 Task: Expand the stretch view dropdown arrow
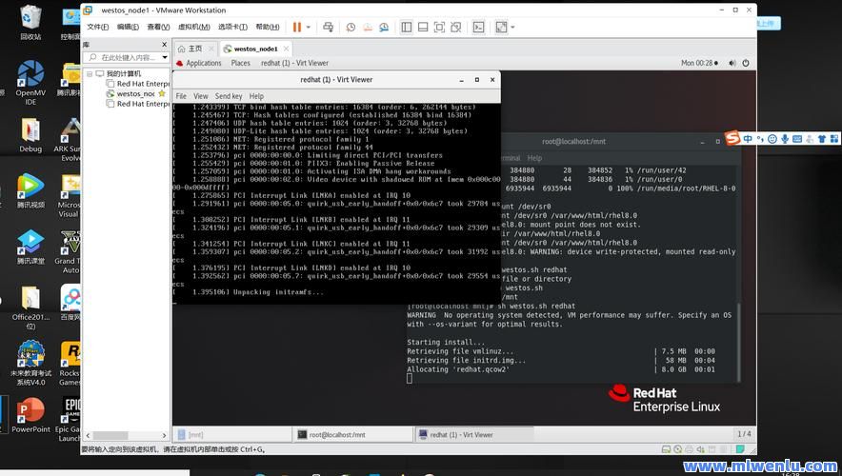point(512,27)
